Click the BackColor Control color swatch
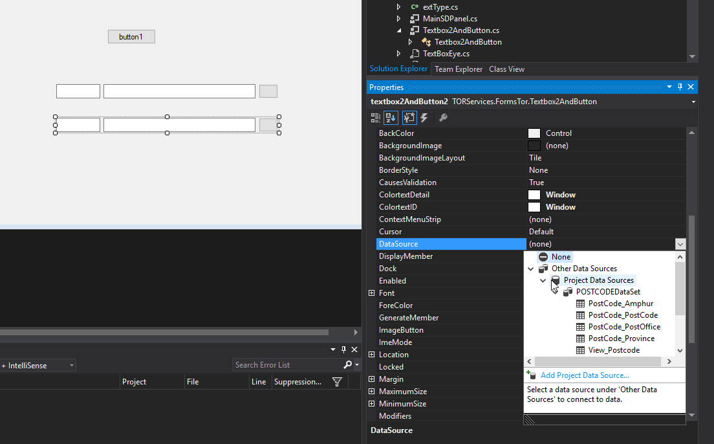 pyautogui.click(x=534, y=133)
